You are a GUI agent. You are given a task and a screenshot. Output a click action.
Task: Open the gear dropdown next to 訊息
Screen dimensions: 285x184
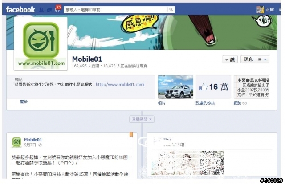(262, 59)
